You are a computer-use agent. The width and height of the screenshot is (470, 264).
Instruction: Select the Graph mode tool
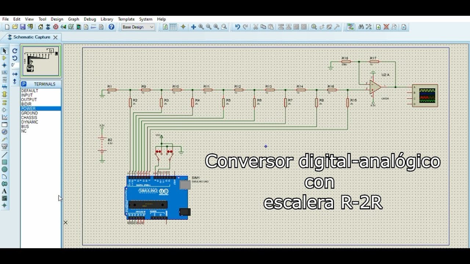click(4, 117)
